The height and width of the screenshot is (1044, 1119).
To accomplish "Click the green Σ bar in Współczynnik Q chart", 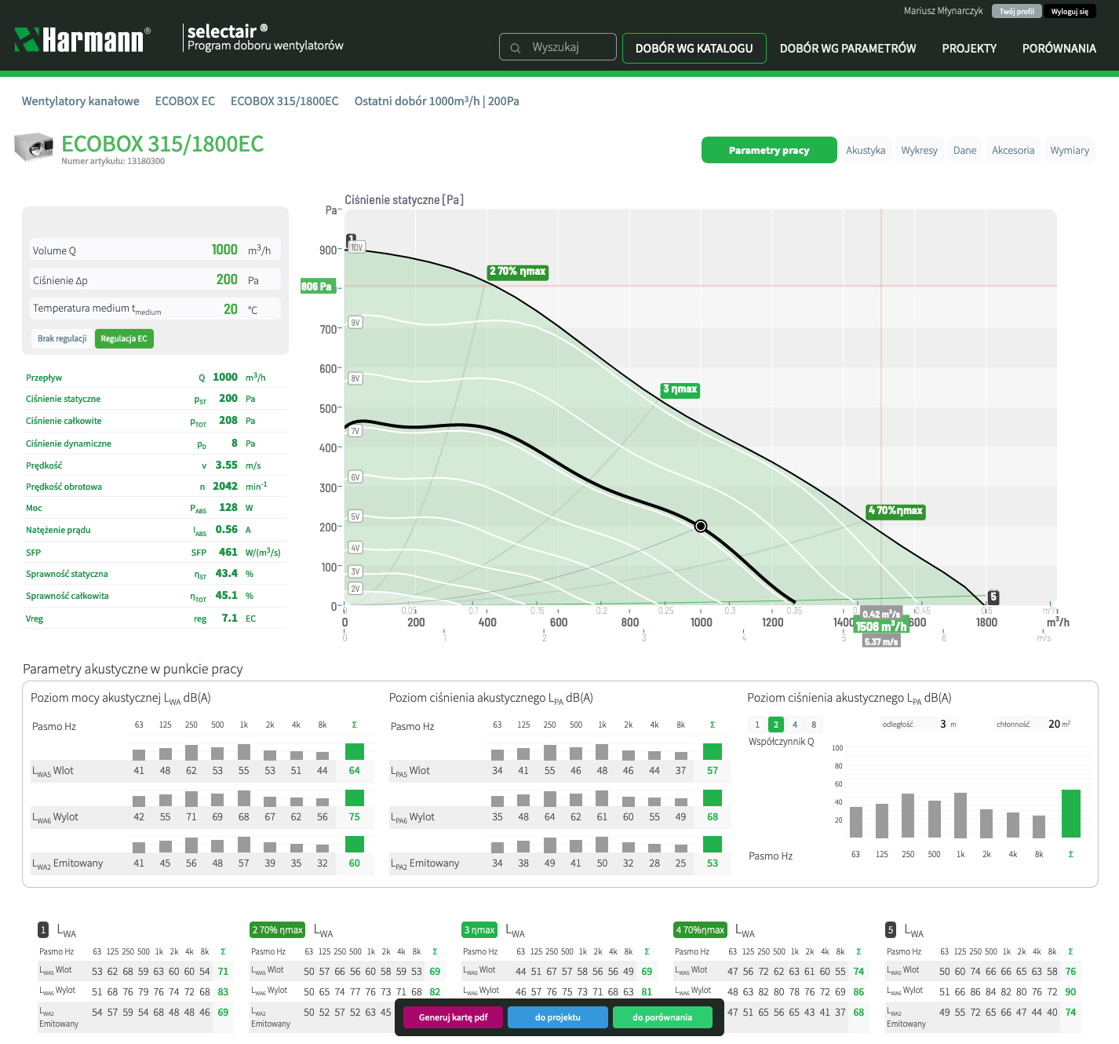I will click(1071, 813).
